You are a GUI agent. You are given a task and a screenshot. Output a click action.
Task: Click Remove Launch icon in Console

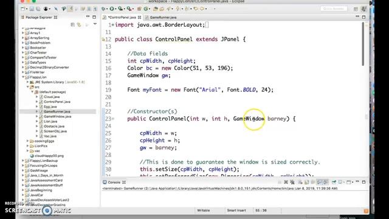(286, 182)
